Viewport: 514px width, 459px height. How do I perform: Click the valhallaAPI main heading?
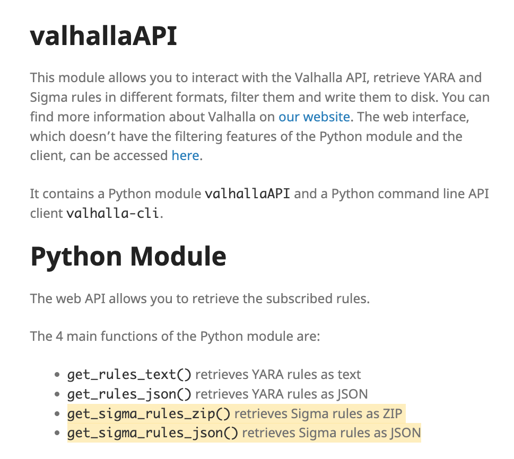click(103, 36)
